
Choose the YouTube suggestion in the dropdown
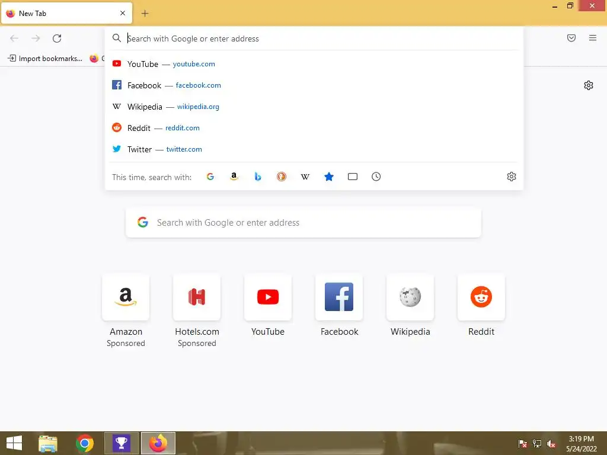pos(314,64)
